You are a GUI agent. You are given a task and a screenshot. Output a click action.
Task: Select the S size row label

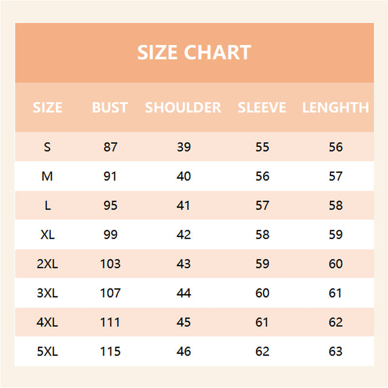point(47,147)
